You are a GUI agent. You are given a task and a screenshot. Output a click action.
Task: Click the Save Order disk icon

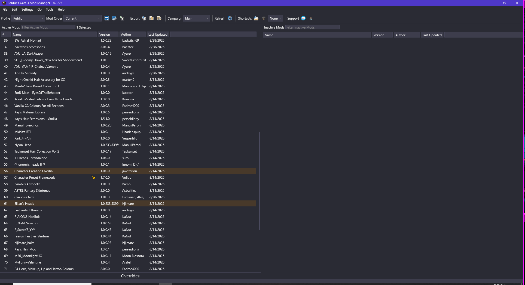[x=107, y=18]
